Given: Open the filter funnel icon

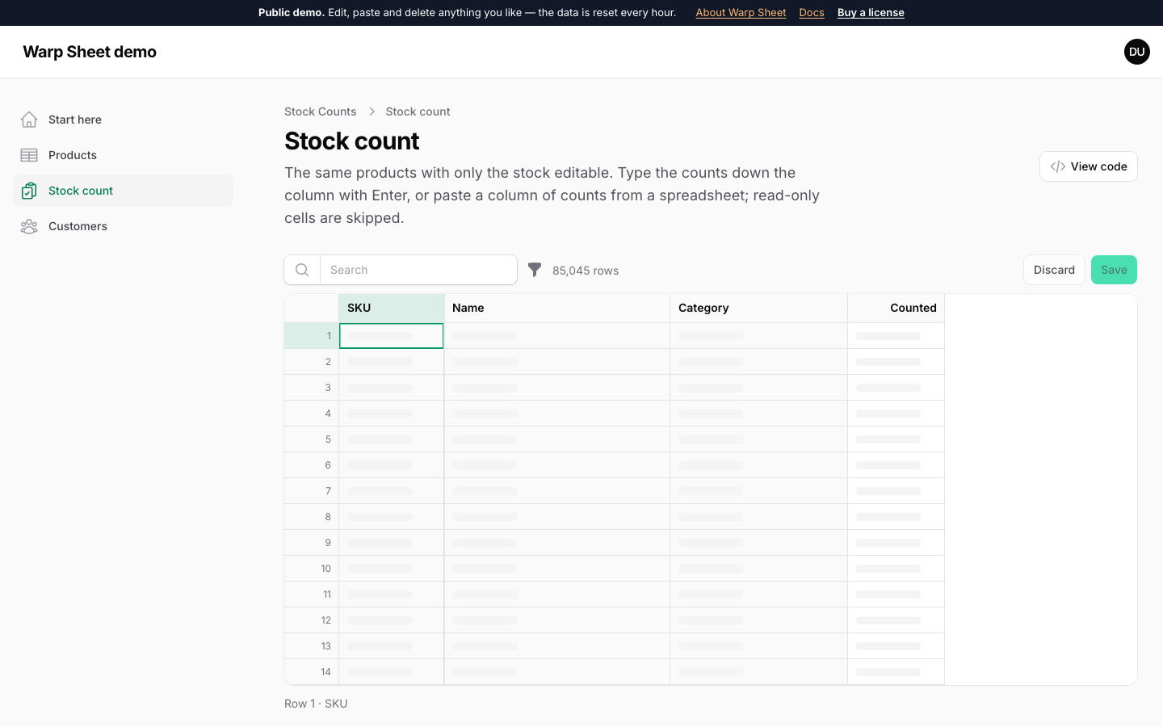Looking at the screenshot, I should [x=535, y=270].
